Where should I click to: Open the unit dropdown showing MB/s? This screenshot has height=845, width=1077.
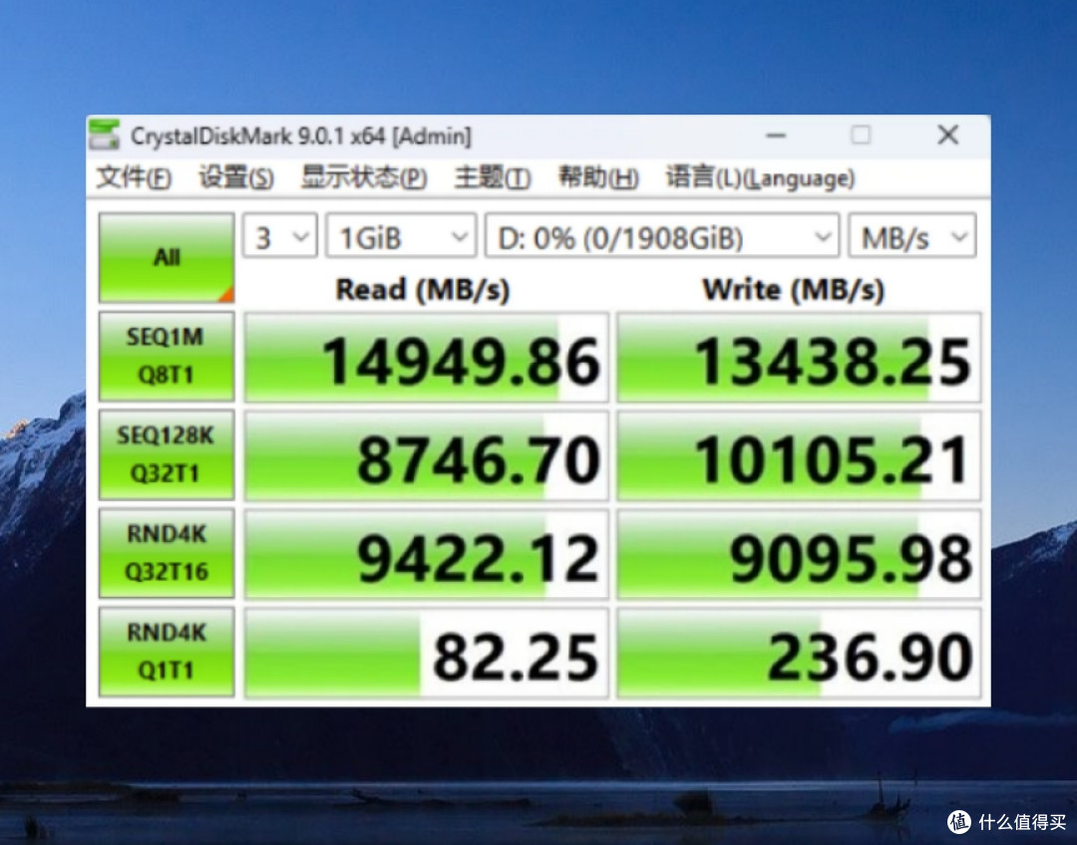[x=912, y=236]
